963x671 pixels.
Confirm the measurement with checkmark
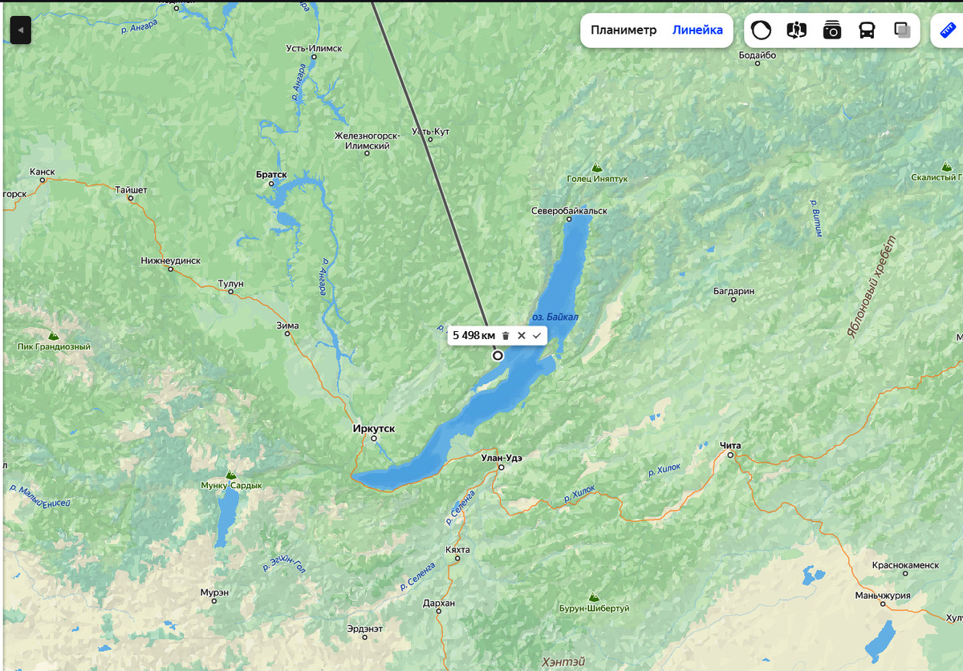[x=537, y=335]
